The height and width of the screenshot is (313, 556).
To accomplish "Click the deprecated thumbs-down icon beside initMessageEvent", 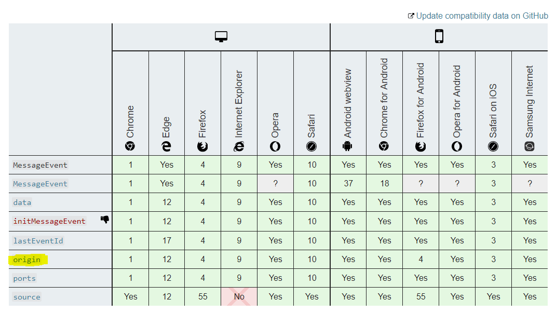I will (105, 220).
